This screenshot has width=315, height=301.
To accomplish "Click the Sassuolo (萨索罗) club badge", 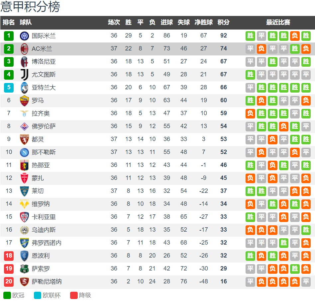I will 24,268.
